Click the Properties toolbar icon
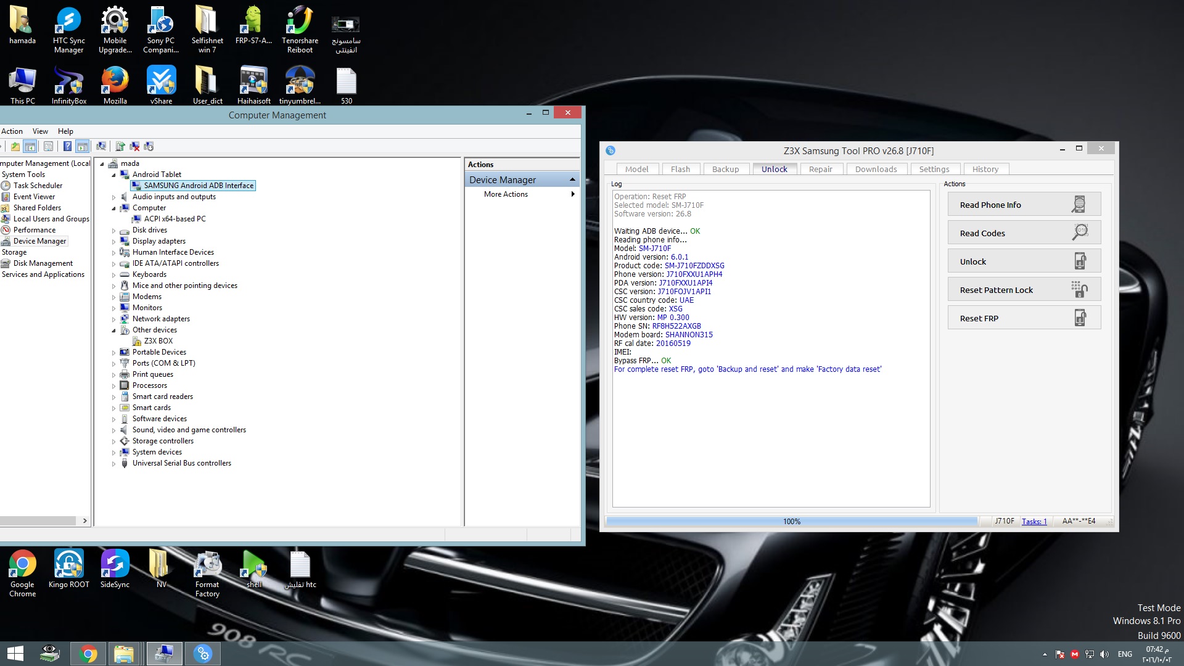Image resolution: width=1184 pixels, height=666 pixels. 48,146
